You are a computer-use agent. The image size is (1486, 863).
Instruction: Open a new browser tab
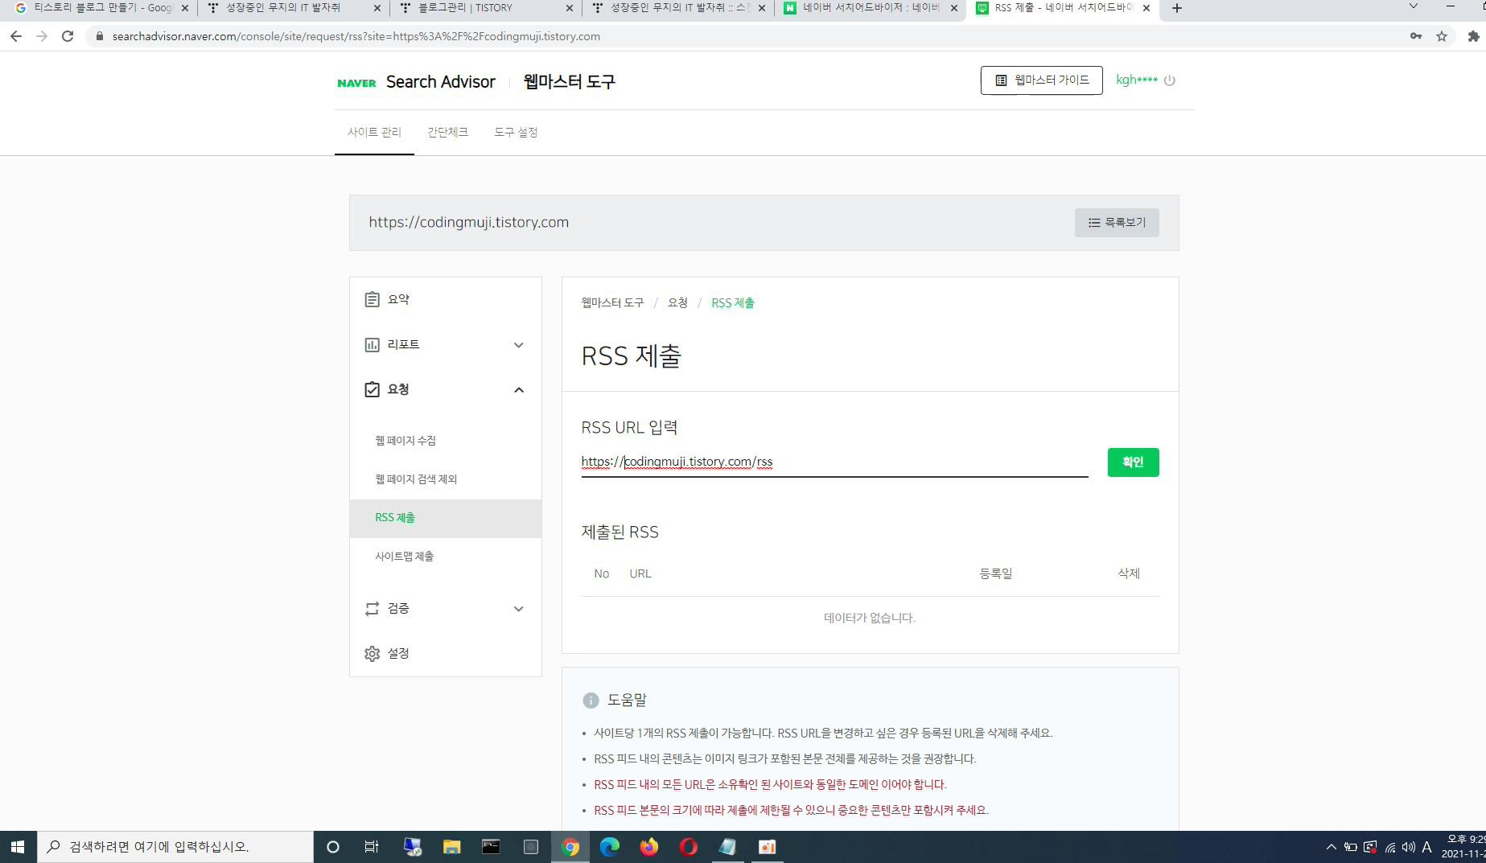click(1177, 8)
